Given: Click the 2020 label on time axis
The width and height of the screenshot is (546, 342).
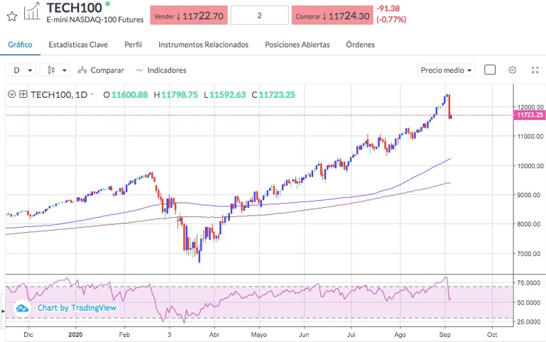Looking at the screenshot, I should pyautogui.click(x=75, y=335).
